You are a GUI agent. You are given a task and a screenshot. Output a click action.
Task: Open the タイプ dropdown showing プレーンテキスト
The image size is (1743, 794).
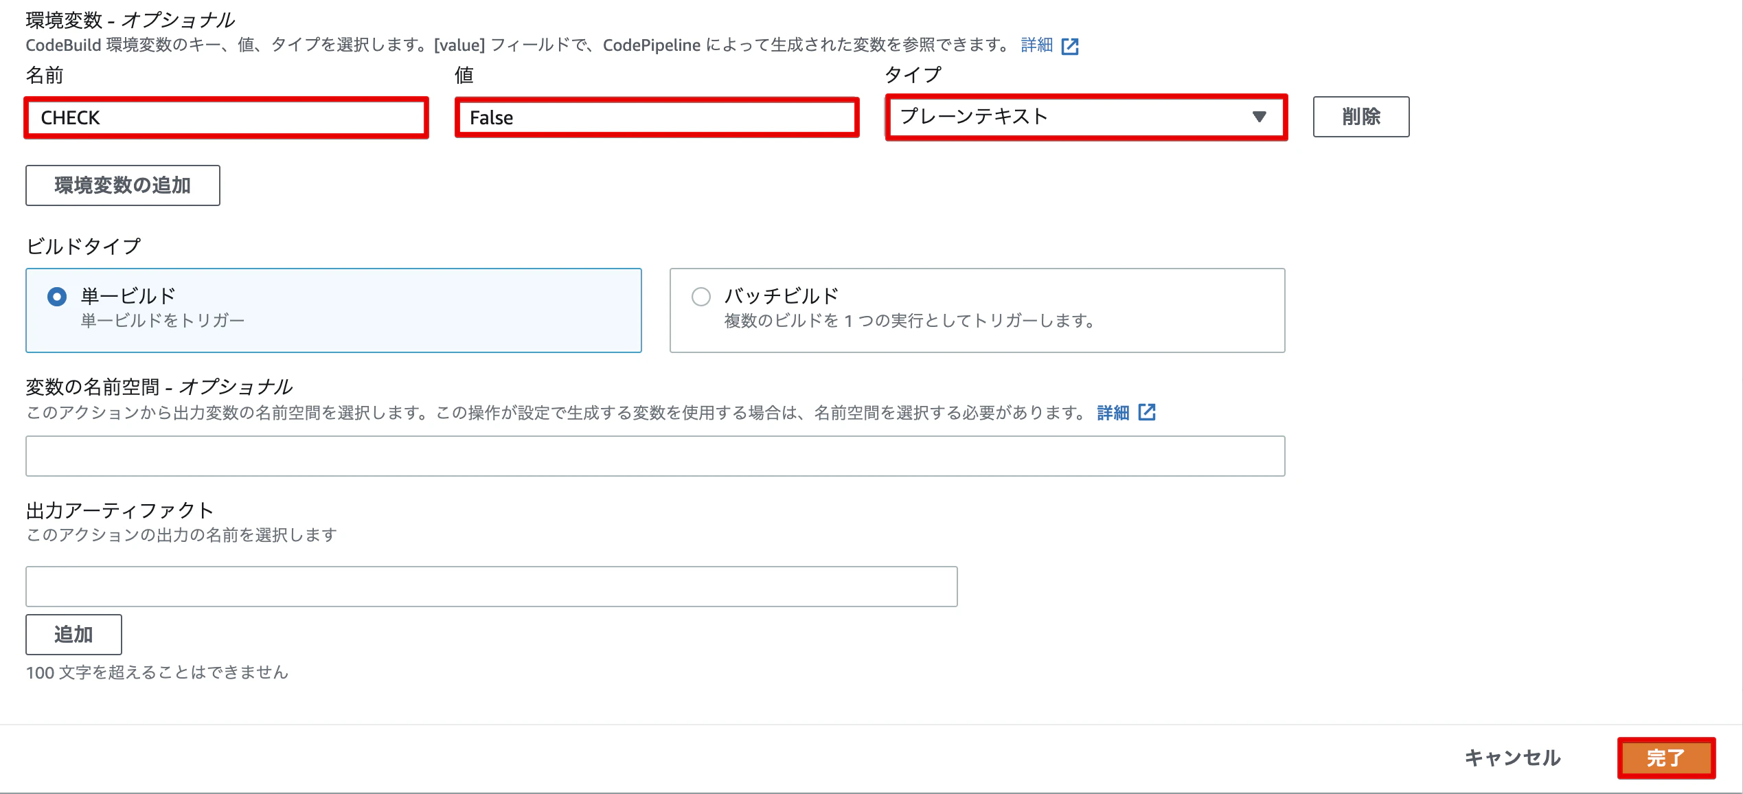click(1086, 117)
